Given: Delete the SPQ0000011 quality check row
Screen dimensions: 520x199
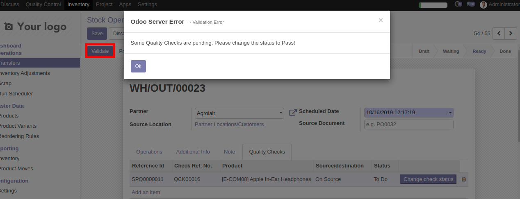Looking at the screenshot, I should pyautogui.click(x=464, y=179).
